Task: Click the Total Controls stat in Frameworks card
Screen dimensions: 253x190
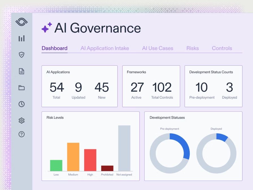Action: (162, 88)
